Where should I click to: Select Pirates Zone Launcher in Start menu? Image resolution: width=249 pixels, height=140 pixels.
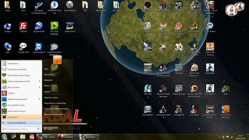coord(21,69)
